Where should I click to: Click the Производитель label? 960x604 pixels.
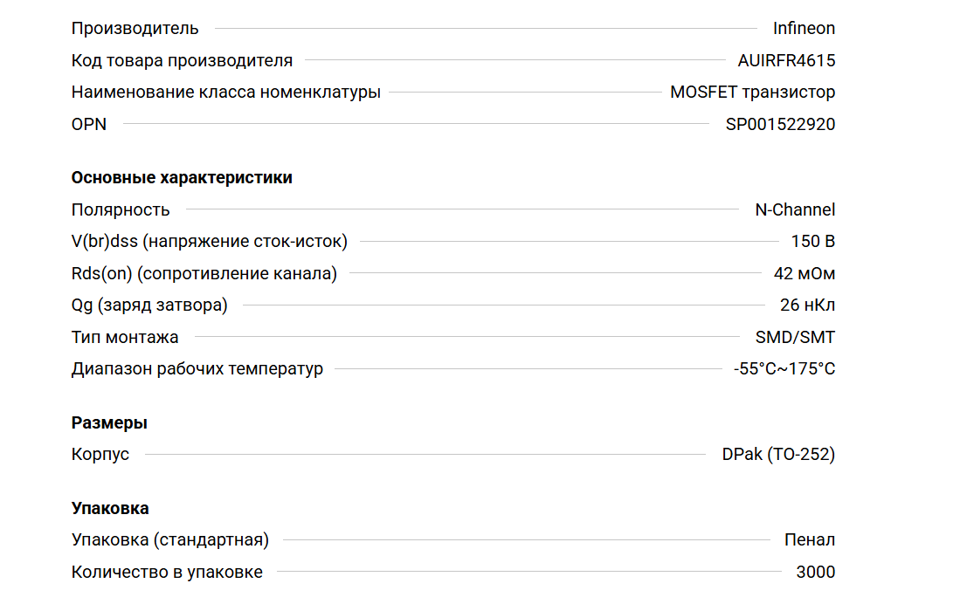pyautogui.click(x=135, y=28)
